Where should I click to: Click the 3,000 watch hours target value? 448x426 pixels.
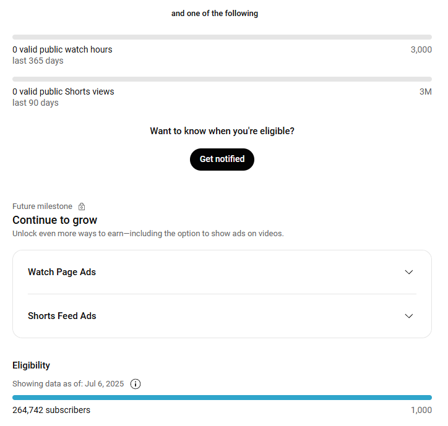421,49
